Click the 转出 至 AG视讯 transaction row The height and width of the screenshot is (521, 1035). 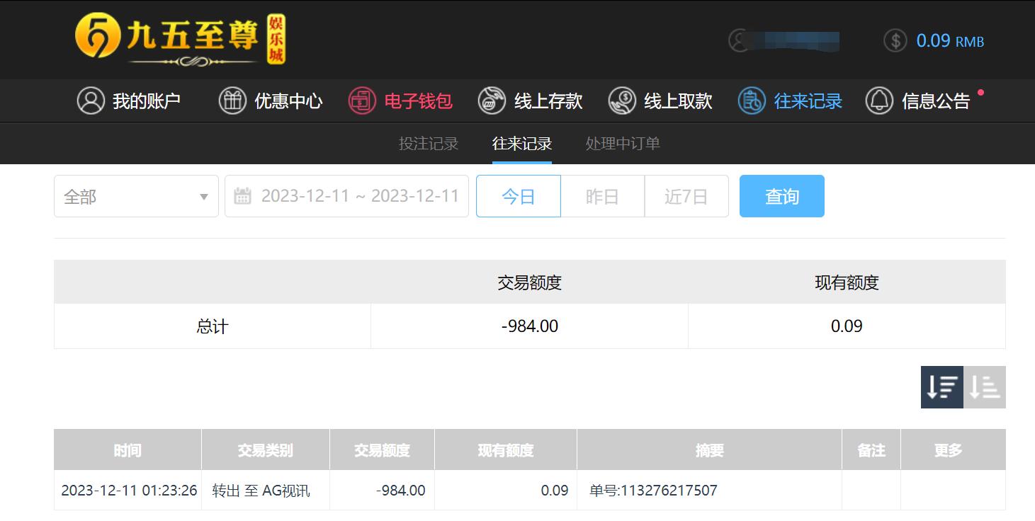530,490
